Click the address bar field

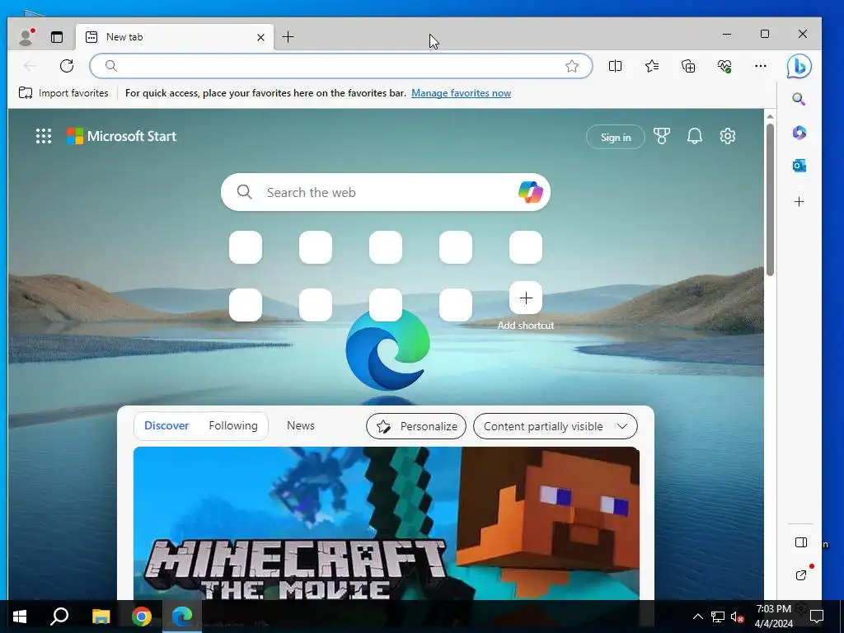pos(340,66)
